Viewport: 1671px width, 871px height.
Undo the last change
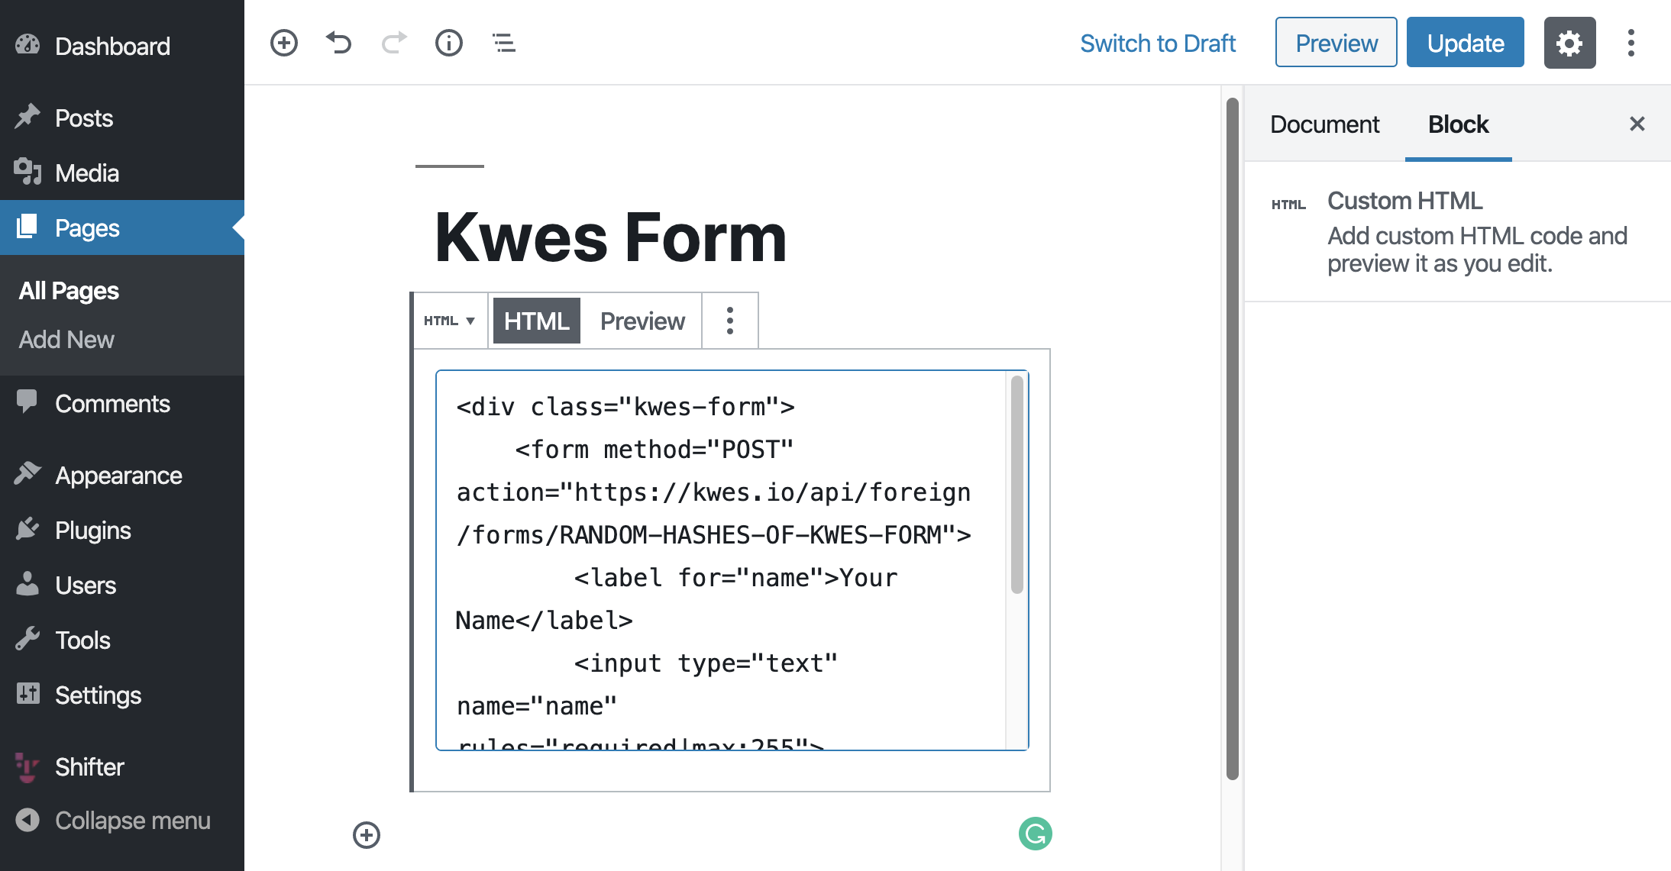[x=339, y=43]
